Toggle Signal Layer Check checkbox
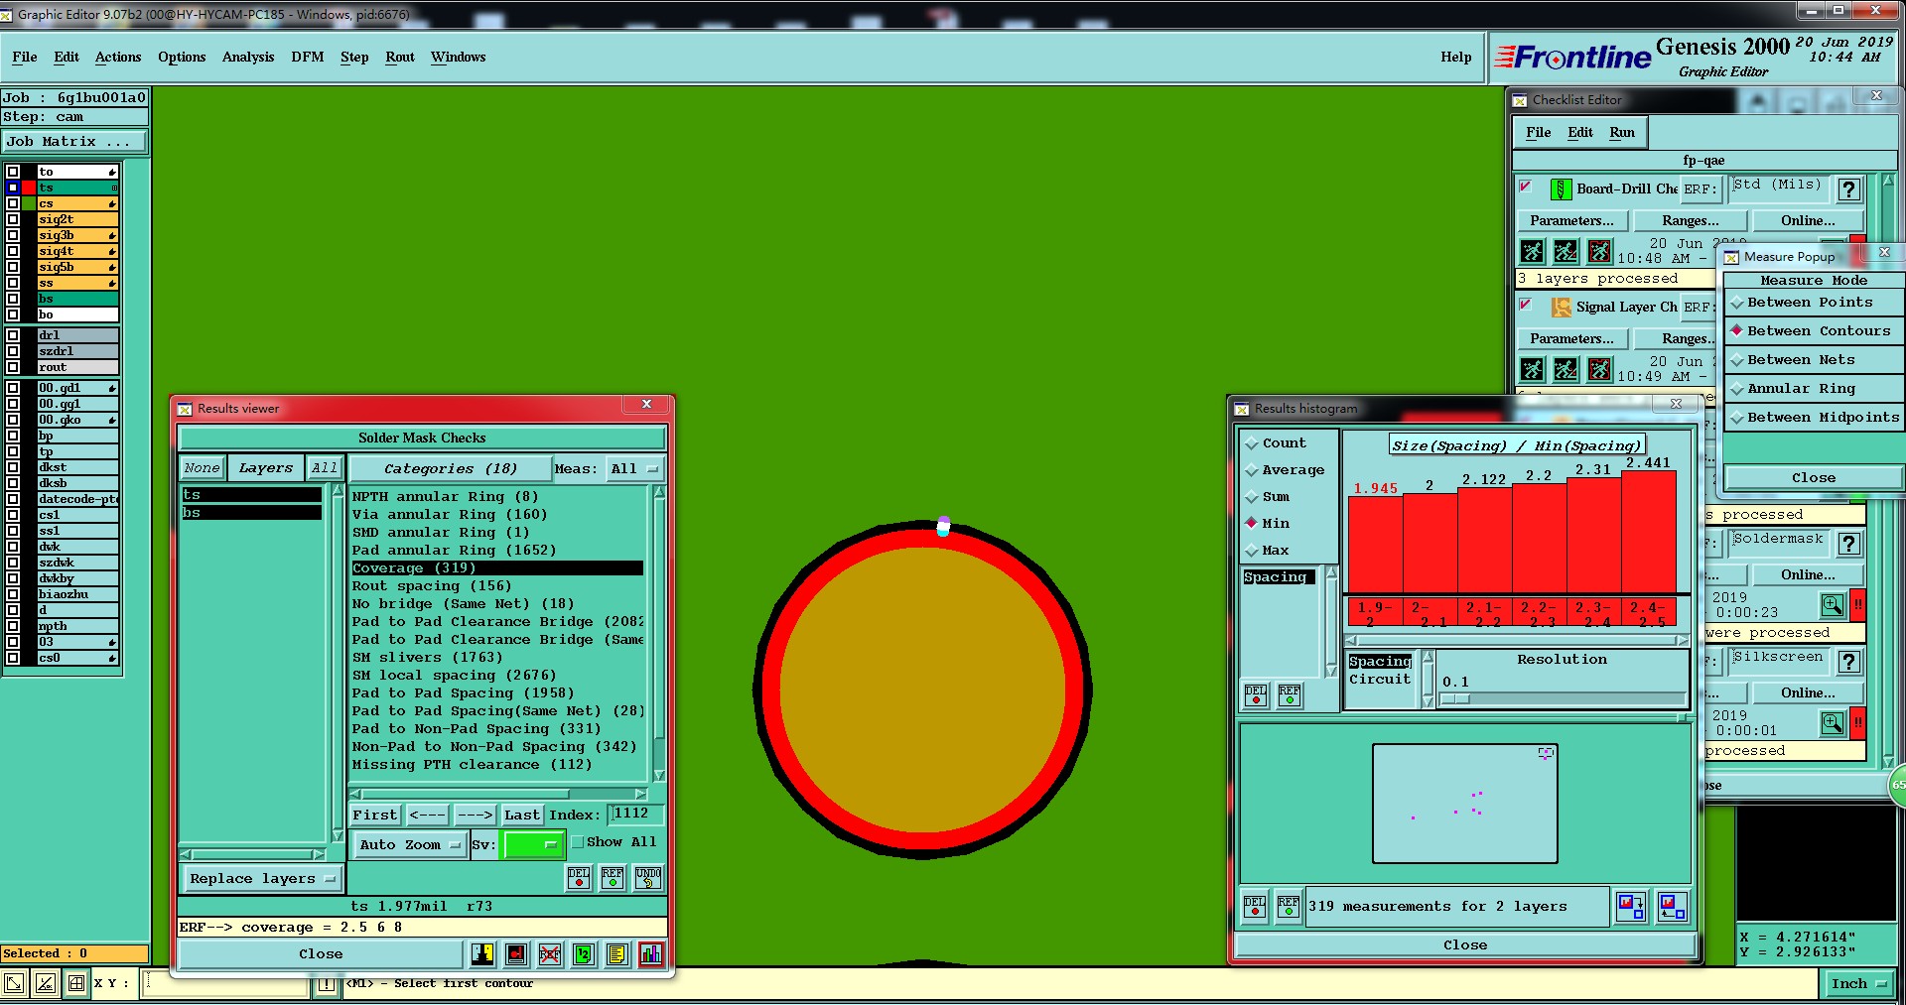The image size is (1906, 1005). pos(1526,305)
